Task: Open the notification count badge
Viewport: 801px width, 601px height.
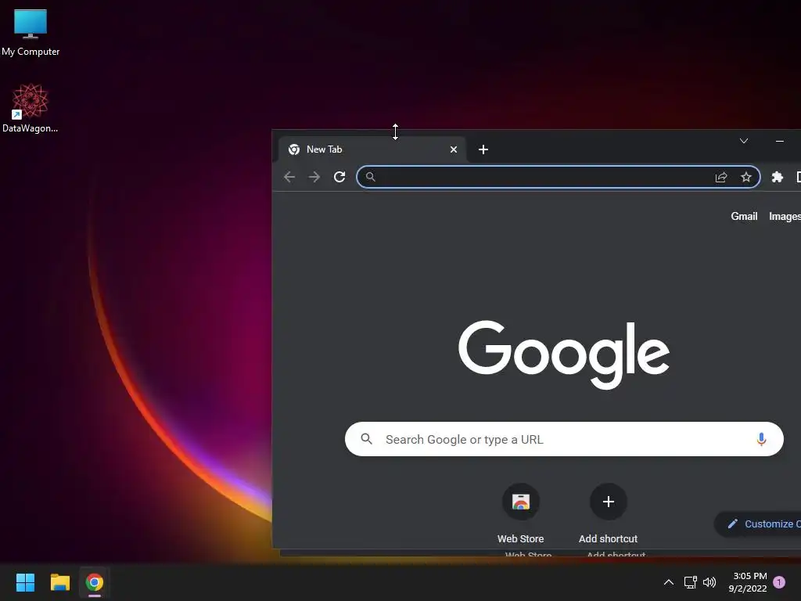Action: click(x=779, y=582)
